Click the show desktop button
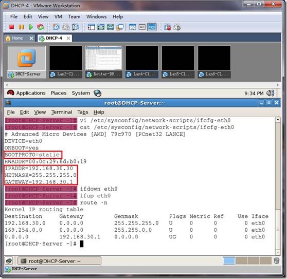This screenshot has width=287, height=279. tap(9, 261)
